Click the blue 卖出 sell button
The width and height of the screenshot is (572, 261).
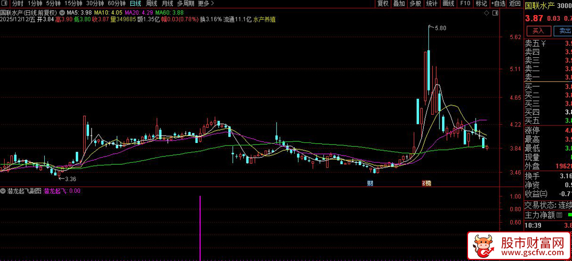point(563,31)
